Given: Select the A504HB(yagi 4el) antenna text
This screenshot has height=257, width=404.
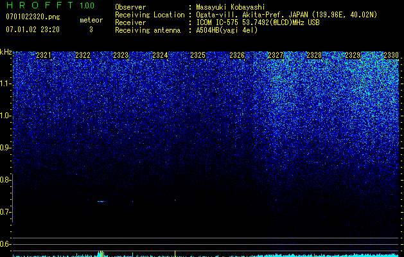Looking at the screenshot, I should 227,30.
